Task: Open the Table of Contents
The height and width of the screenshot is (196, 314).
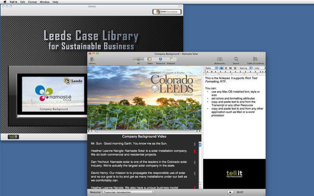Action: pos(256,61)
